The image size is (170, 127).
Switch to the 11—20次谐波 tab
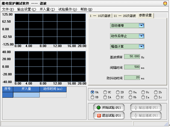click(x=125, y=16)
